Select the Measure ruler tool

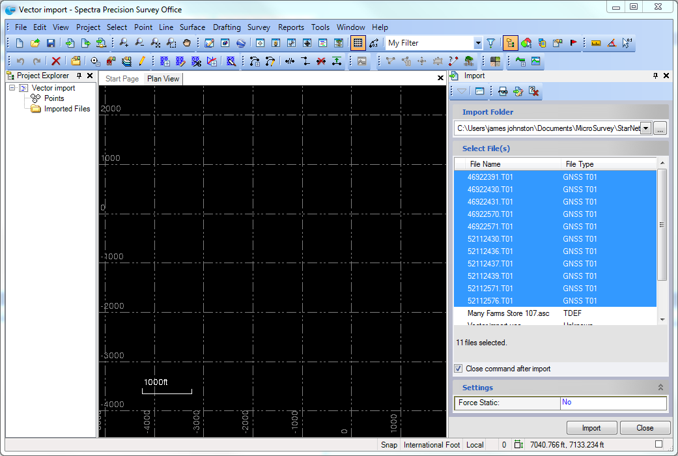(x=595, y=44)
